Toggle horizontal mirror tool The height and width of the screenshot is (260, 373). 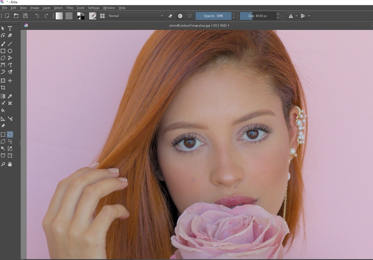[x=291, y=16]
